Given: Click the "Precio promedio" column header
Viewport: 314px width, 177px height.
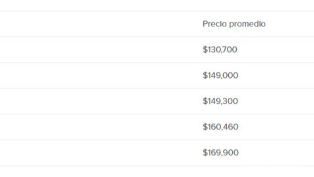Looking at the screenshot, I should coord(234,24).
